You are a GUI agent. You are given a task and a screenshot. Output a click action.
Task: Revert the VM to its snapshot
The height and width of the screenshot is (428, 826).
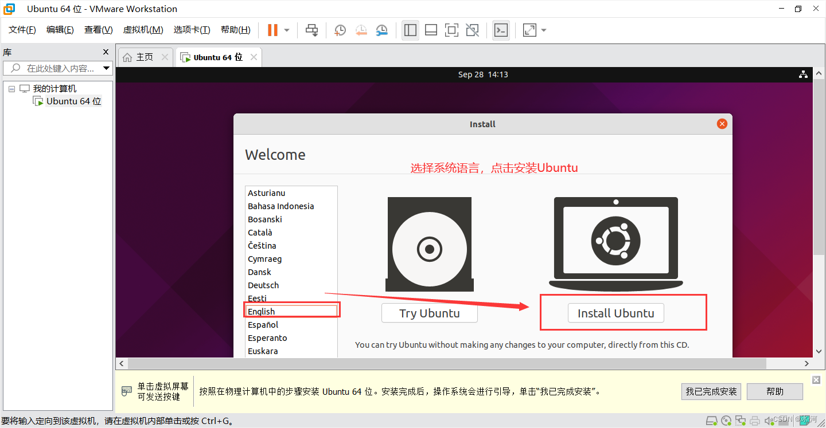[361, 30]
